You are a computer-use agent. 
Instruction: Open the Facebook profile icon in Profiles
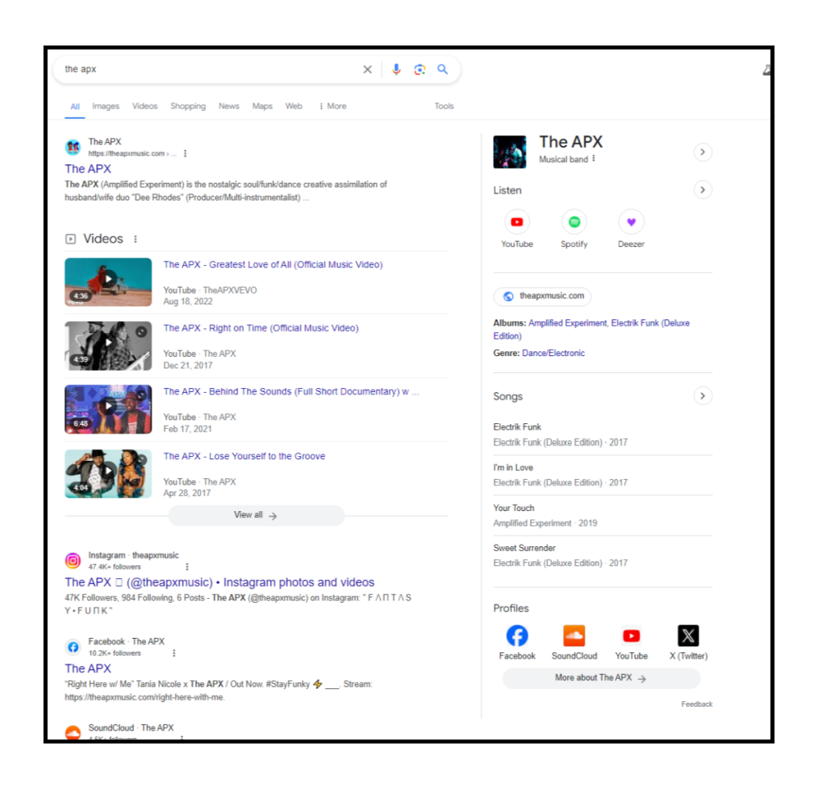click(x=517, y=636)
